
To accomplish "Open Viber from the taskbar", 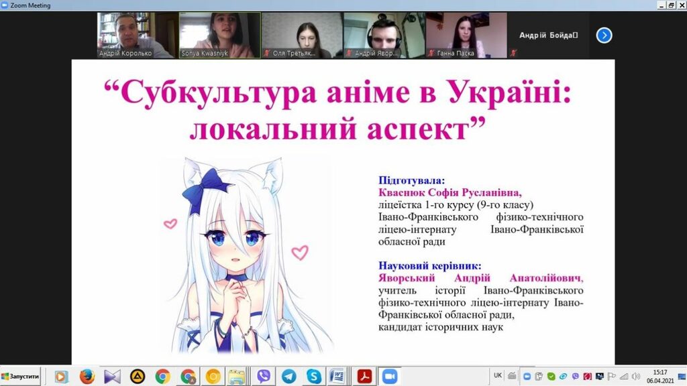I will [x=264, y=377].
